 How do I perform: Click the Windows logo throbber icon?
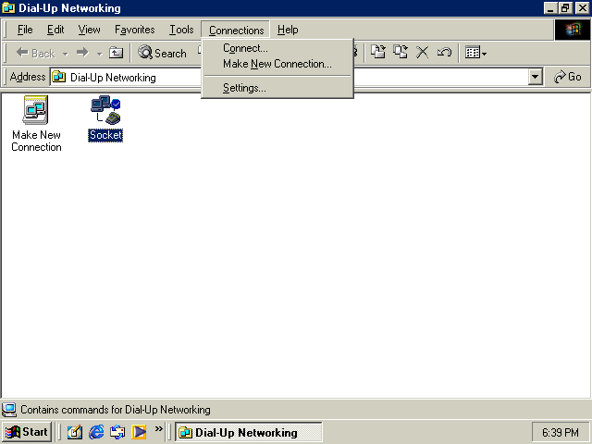pyautogui.click(x=573, y=30)
